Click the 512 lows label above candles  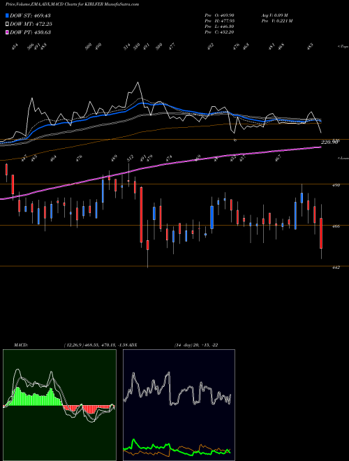(130, 158)
